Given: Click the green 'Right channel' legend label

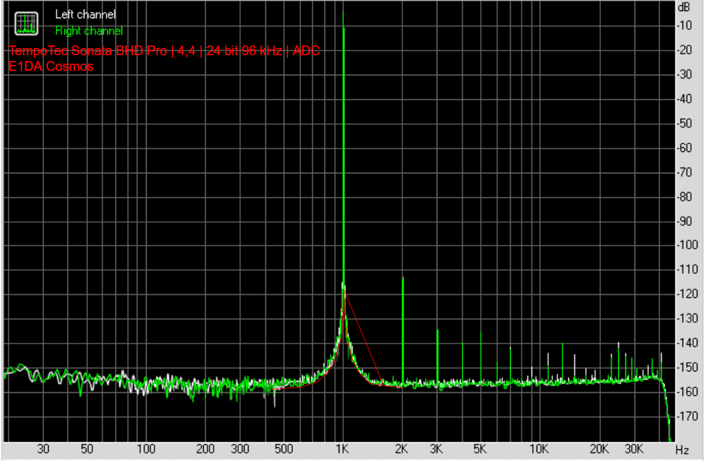Looking at the screenshot, I should point(89,31).
